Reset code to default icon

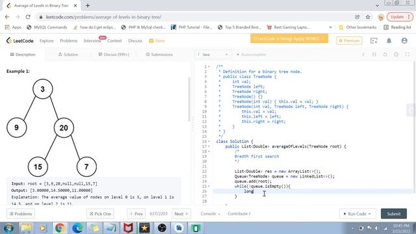[x=385, y=55]
